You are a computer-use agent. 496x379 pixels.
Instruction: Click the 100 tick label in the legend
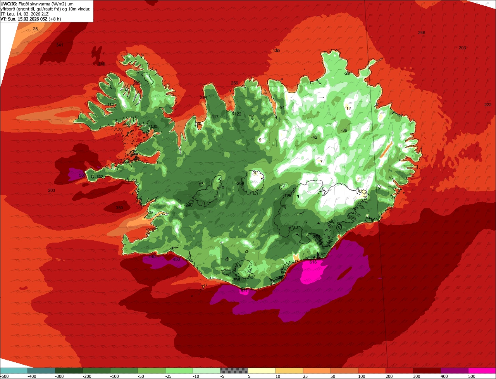tap(362, 376)
